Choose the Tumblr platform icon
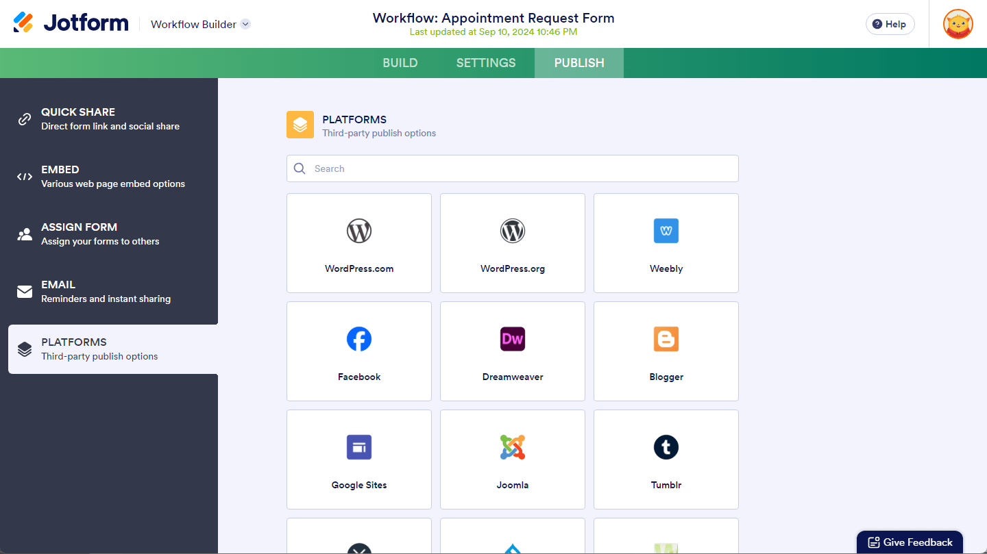The height and width of the screenshot is (554, 987). [666, 447]
